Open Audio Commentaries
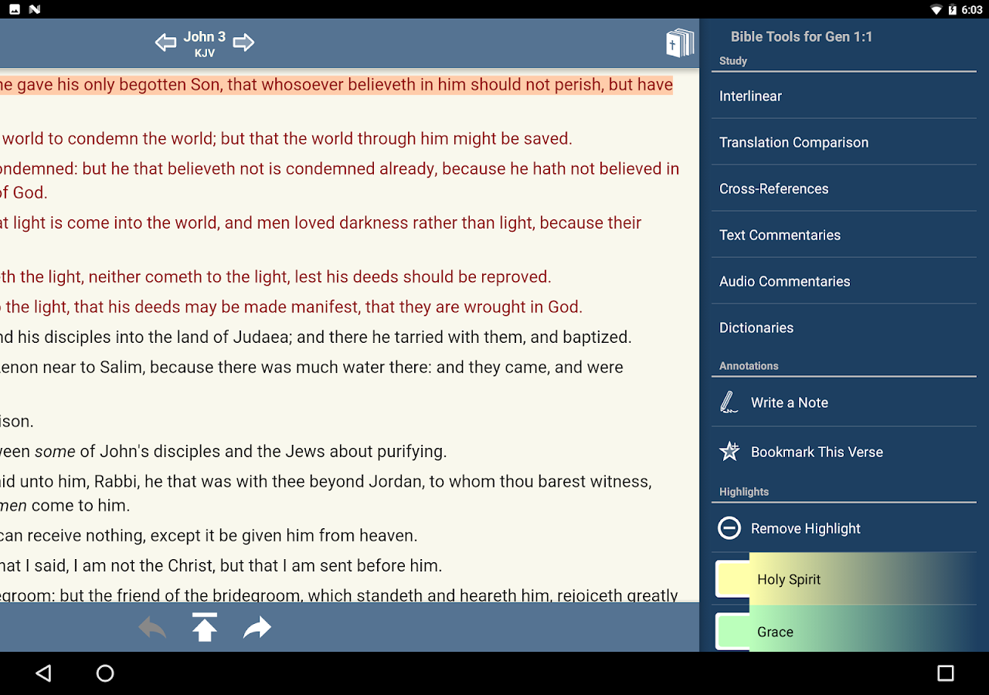The height and width of the screenshot is (695, 989). (x=844, y=282)
